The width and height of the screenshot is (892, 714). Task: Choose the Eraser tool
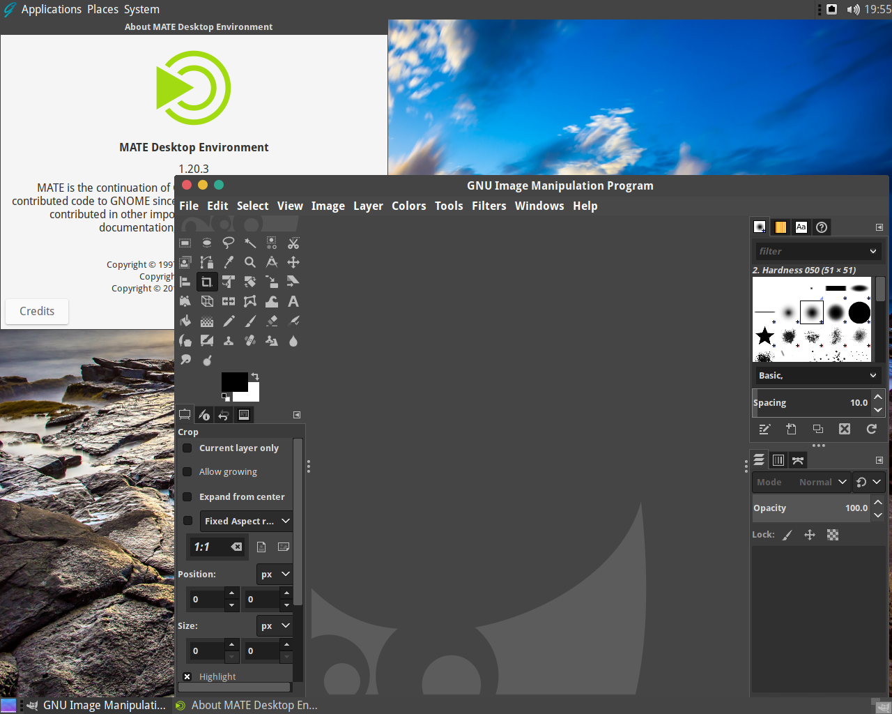tap(272, 321)
